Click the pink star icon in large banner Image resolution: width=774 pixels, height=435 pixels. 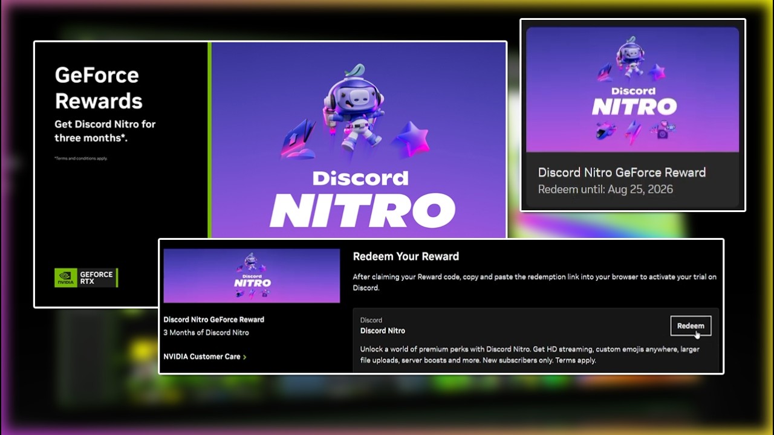[411, 139]
